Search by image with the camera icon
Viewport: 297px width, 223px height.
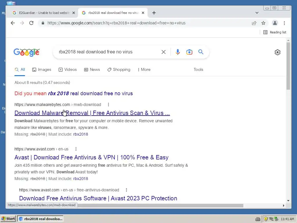(189, 52)
